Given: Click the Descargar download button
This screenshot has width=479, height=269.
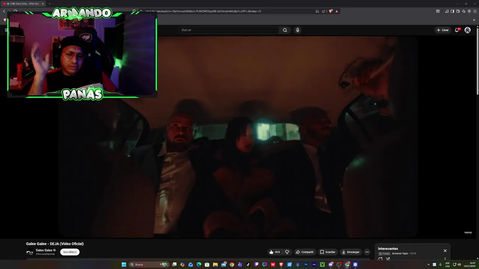Looking at the screenshot, I should point(351,252).
